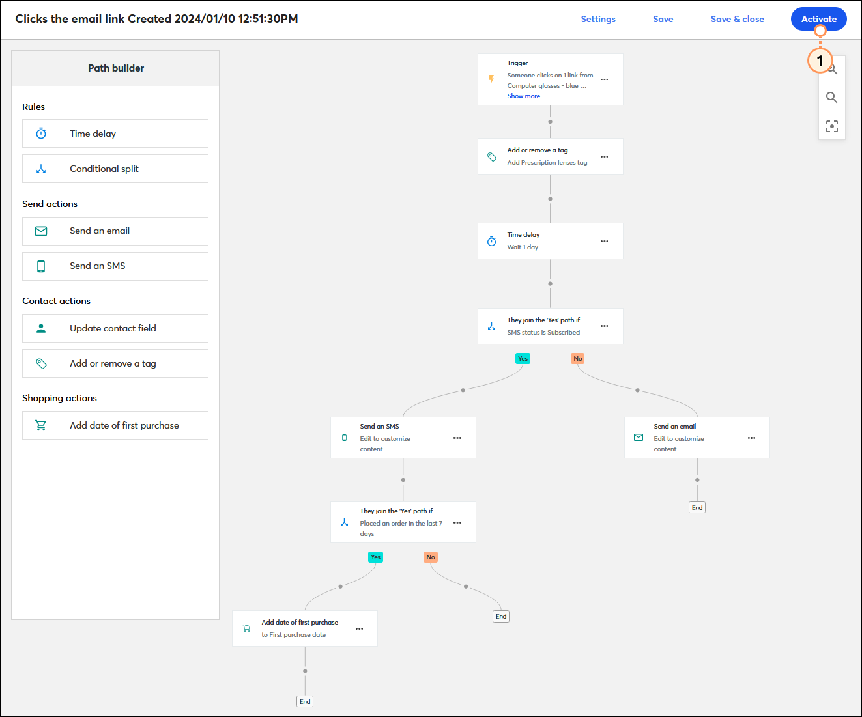Viewport: 862px width, 717px height.
Task: Pick Update contact field action
Action: point(115,328)
